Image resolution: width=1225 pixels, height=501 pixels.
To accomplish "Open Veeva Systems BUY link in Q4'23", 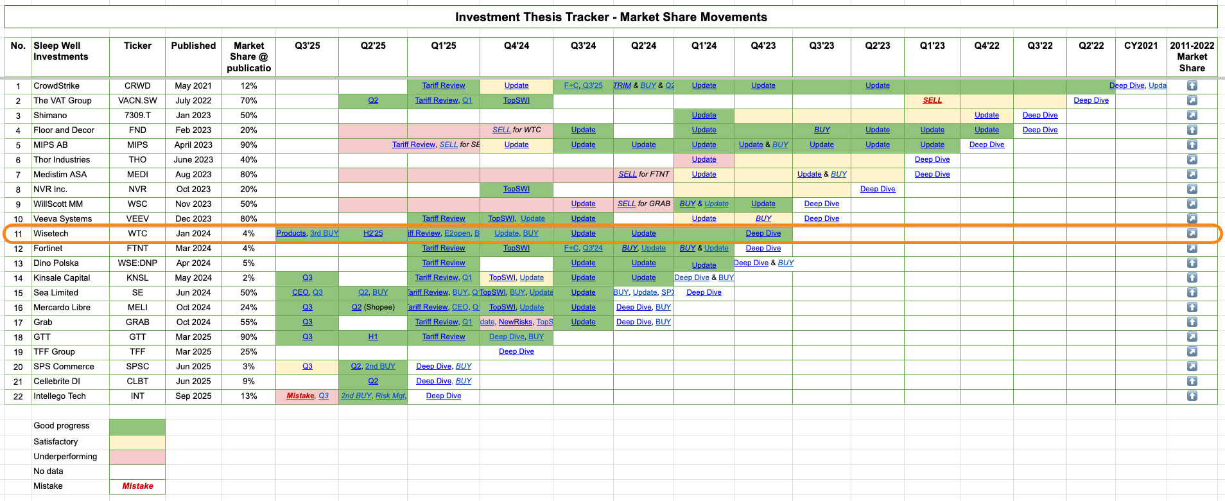I will click(763, 218).
